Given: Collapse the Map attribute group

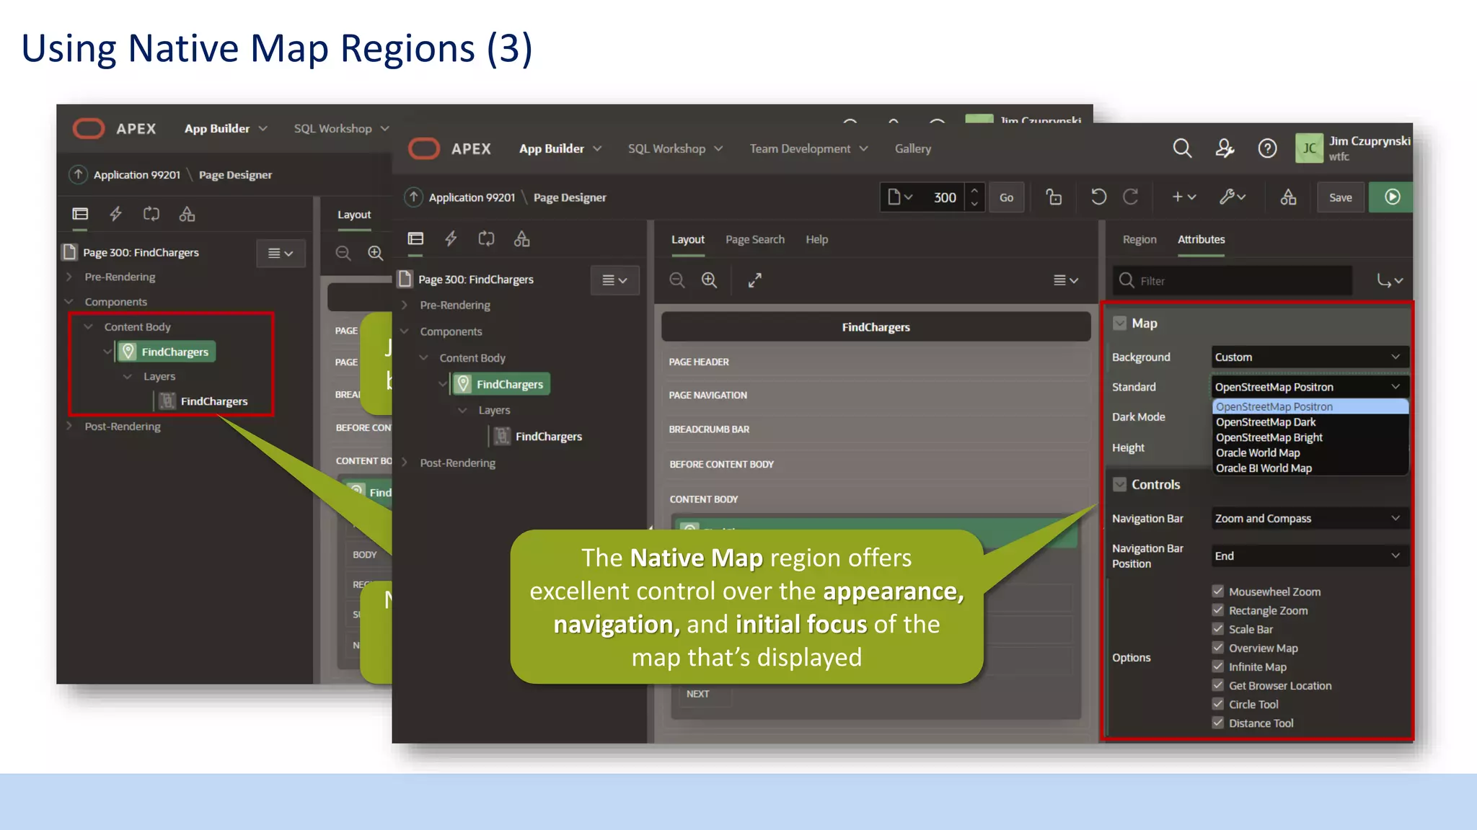Looking at the screenshot, I should point(1119,323).
